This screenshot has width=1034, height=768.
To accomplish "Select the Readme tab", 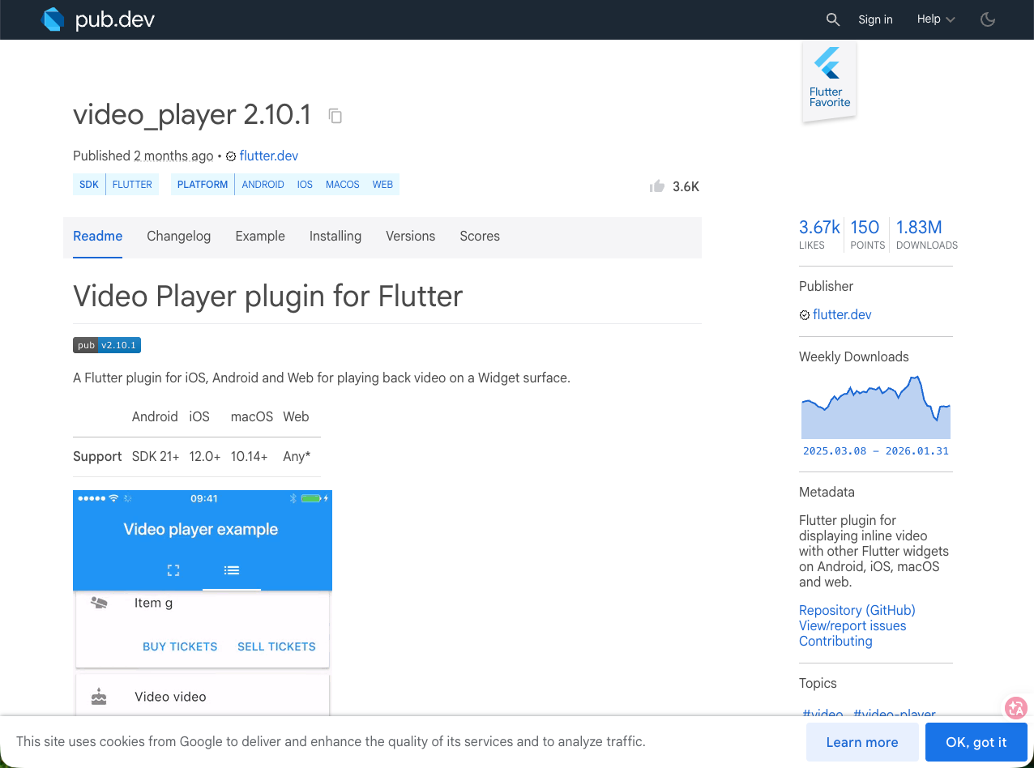I will click(98, 237).
